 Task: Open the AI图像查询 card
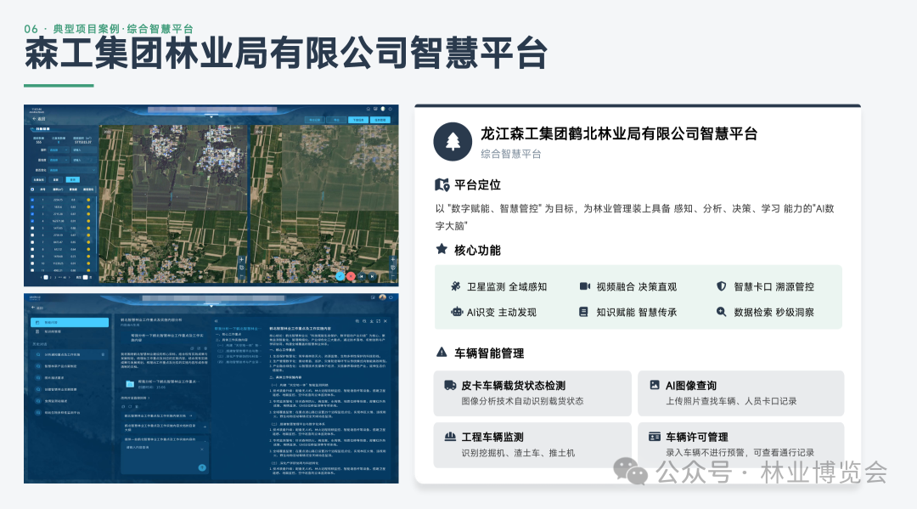click(x=741, y=393)
